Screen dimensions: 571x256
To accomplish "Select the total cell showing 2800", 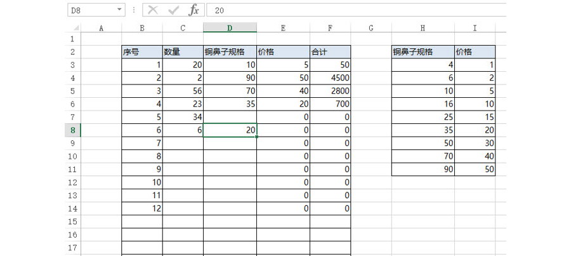I will 331,91.
